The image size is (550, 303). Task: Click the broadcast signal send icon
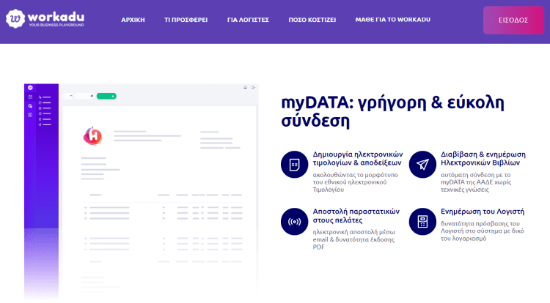point(294,222)
